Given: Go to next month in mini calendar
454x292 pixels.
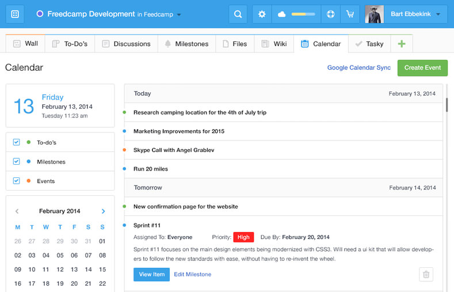Looking at the screenshot, I should tap(103, 211).
